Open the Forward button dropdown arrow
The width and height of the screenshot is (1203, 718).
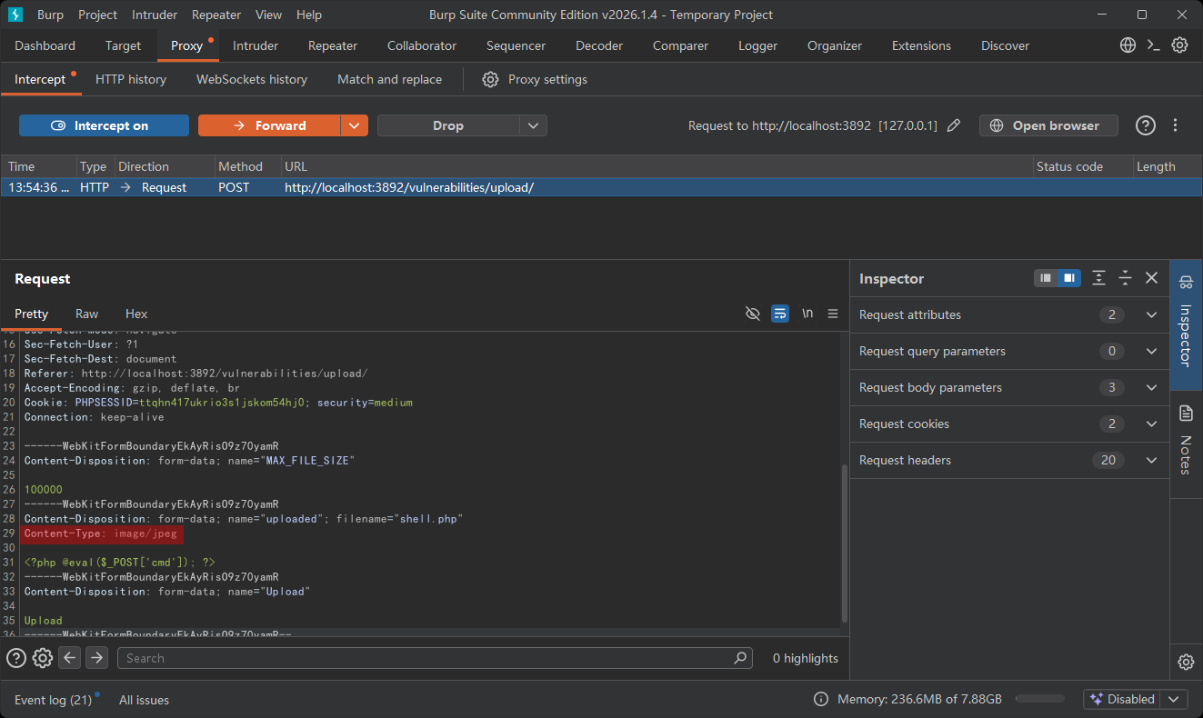[355, 125]
